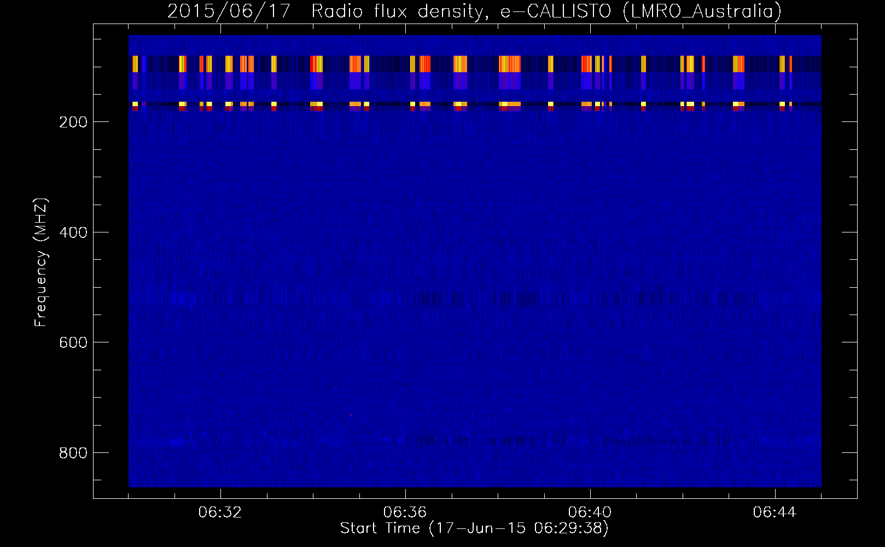This screenshot has width=885, height=547.
Task: Click the 'Start Time (17-Jun-15 06:29:38)' axis label
Action: [474, 528]
